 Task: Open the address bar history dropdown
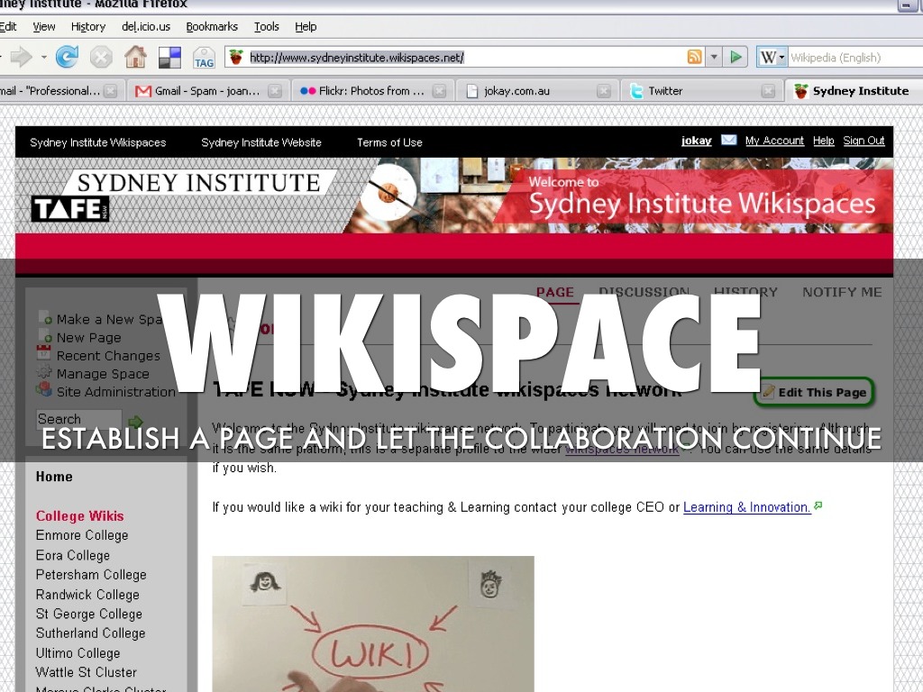(x=714, y=58)
